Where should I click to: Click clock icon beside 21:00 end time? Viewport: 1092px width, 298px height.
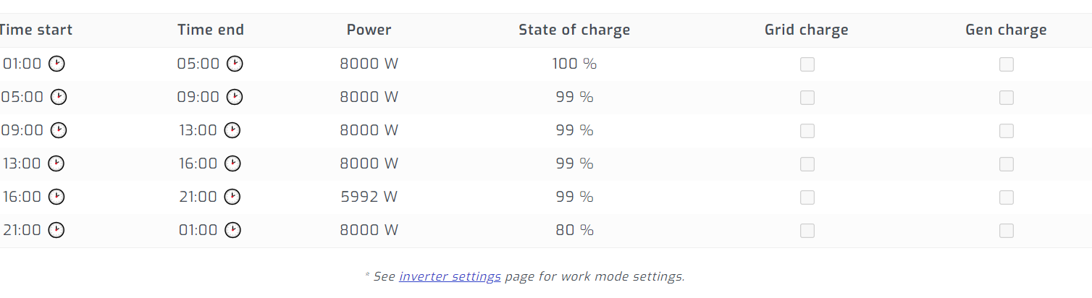click(x=232, y=197)
